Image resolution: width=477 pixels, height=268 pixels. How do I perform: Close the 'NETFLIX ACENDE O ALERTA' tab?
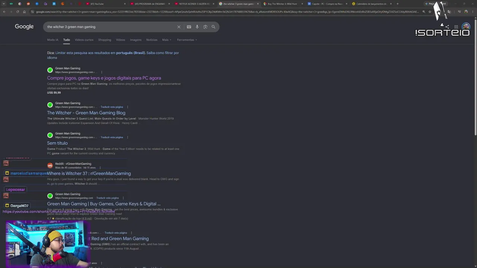[214, 4]
